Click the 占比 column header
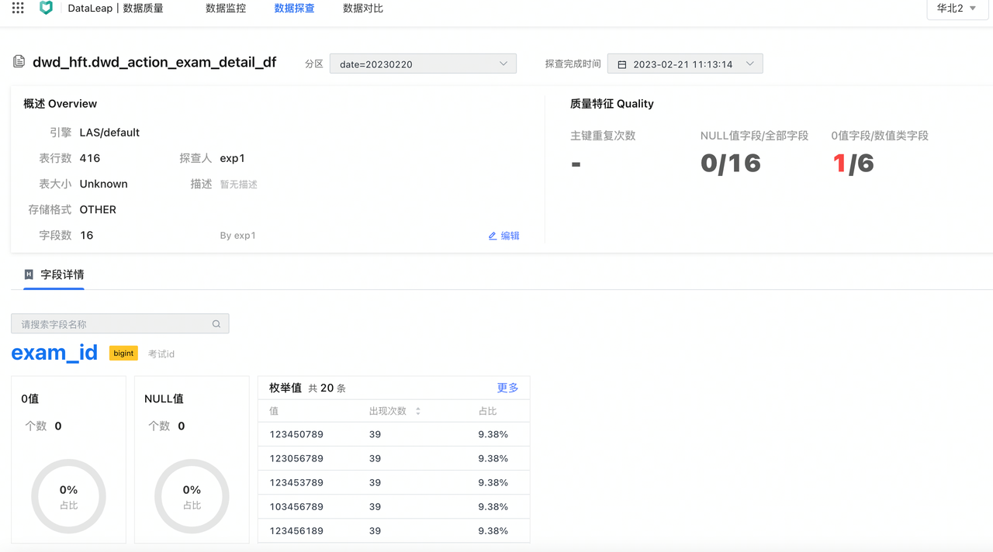Screen dimensions: 993x552 pyautogui.click(x=487, y=412)
